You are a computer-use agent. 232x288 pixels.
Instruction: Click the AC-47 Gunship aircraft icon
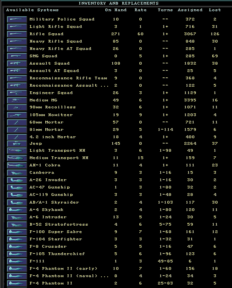coord(17,187)
